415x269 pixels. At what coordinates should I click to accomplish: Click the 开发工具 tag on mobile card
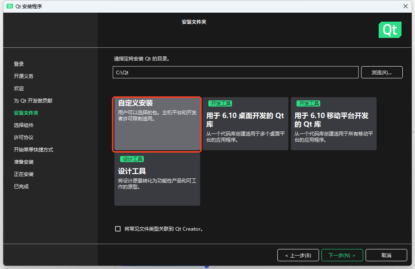308,103
